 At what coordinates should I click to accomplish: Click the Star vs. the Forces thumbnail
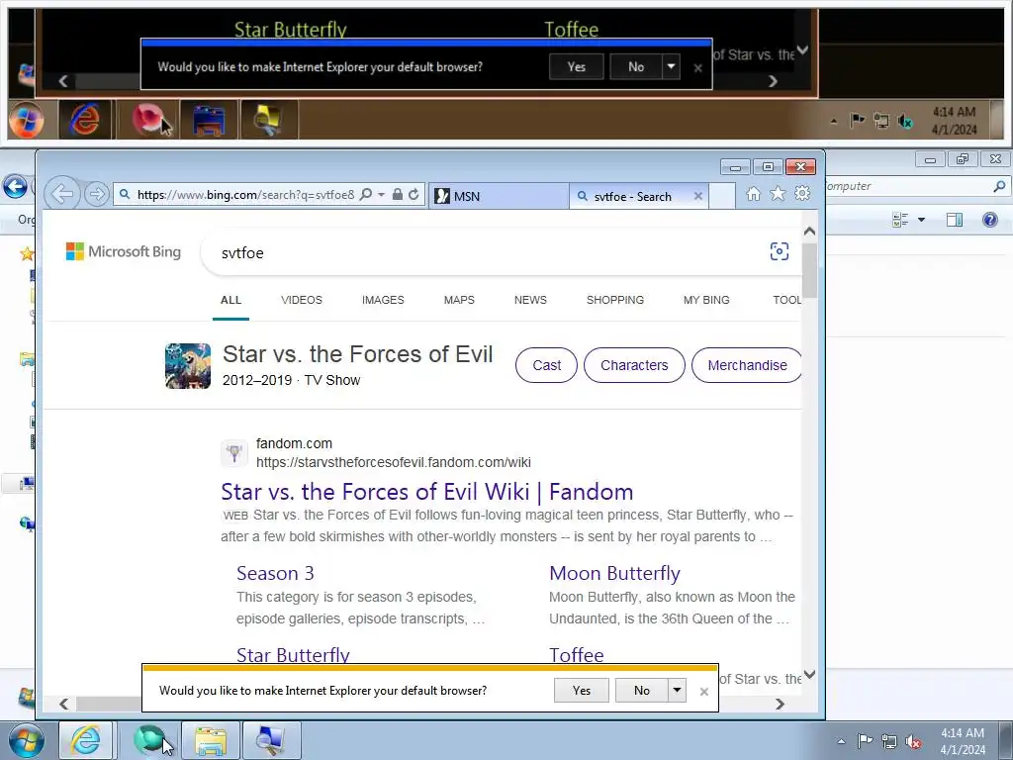188,366
